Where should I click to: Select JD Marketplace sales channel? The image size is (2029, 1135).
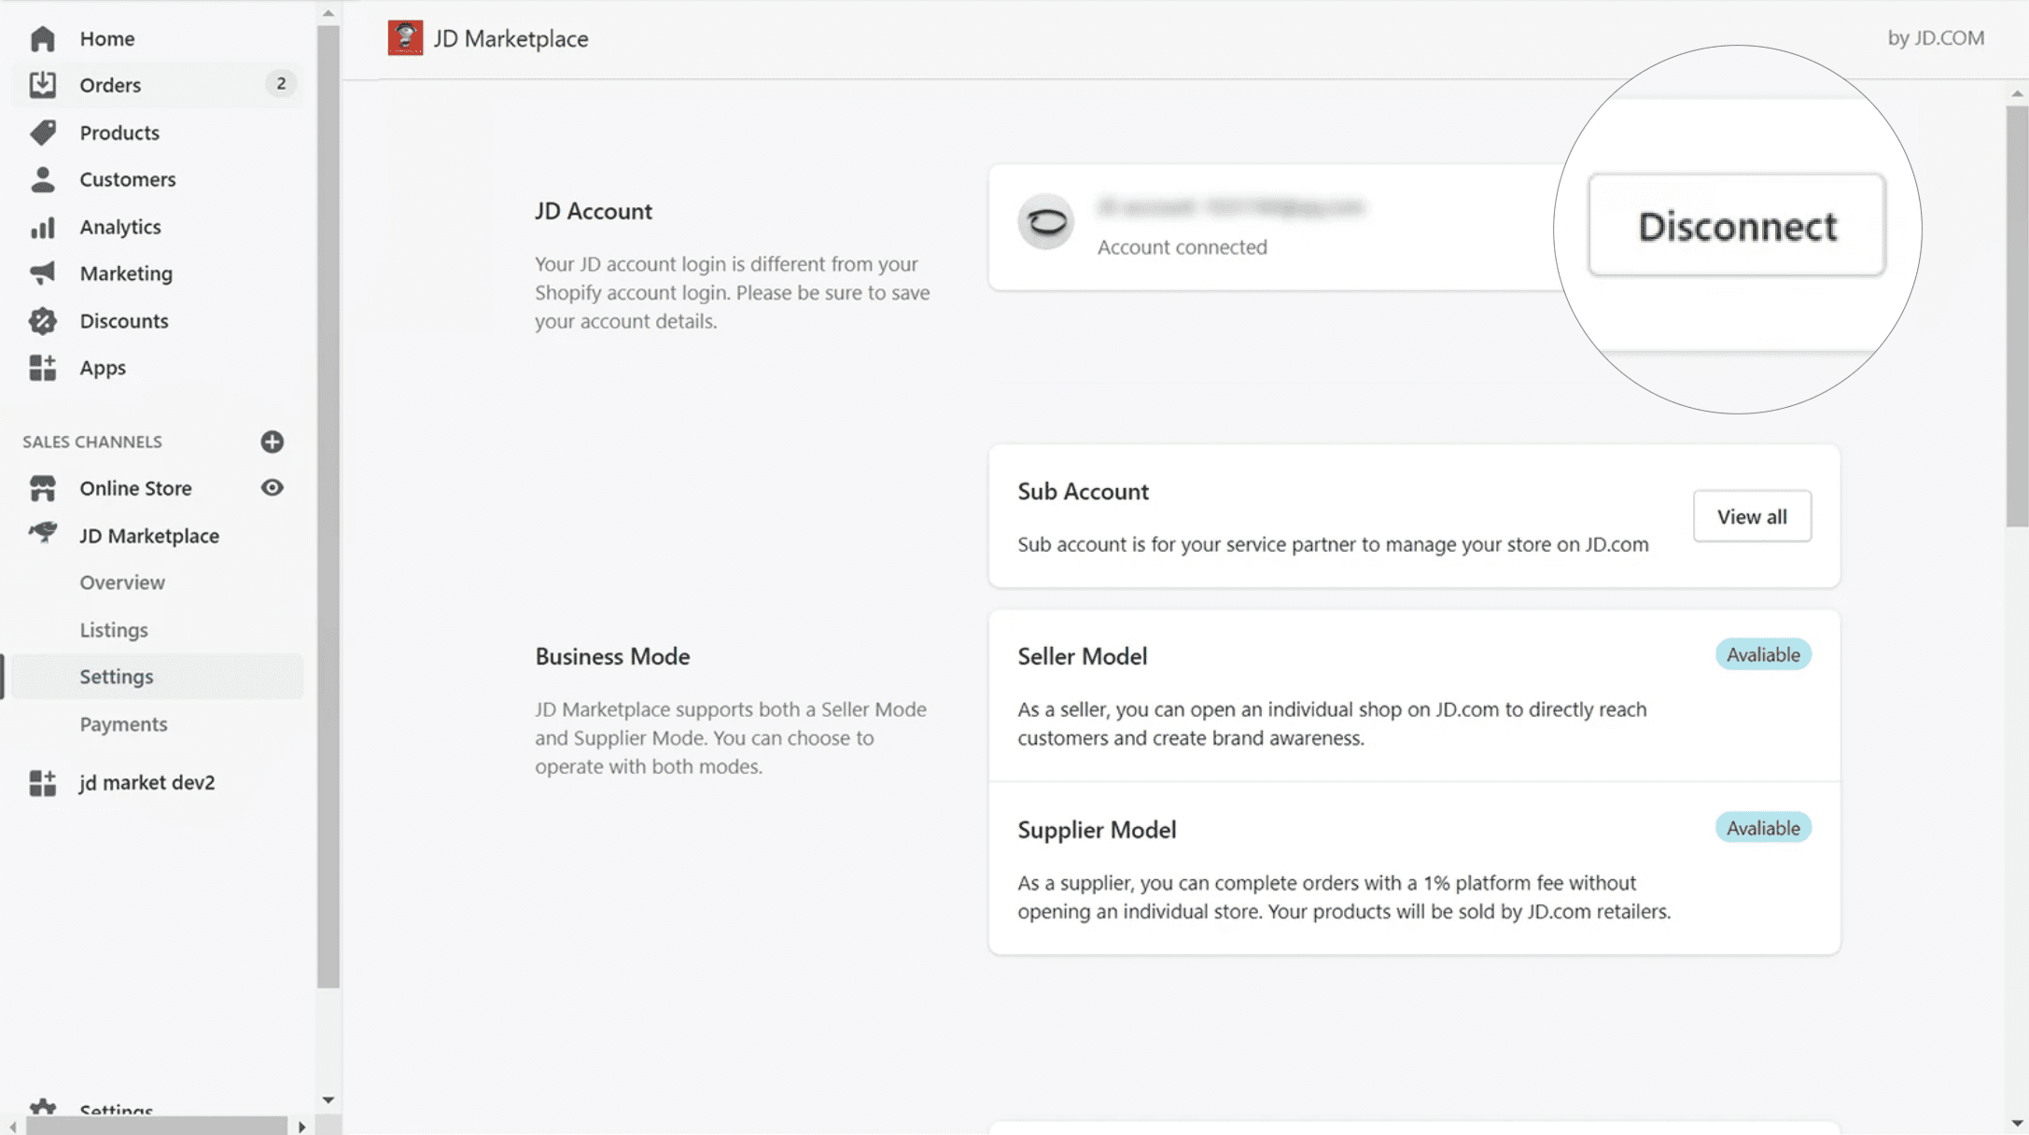[149, 536]
